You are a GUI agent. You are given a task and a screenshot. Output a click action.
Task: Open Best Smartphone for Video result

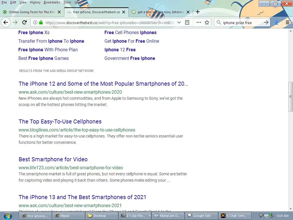coord(53,159)
